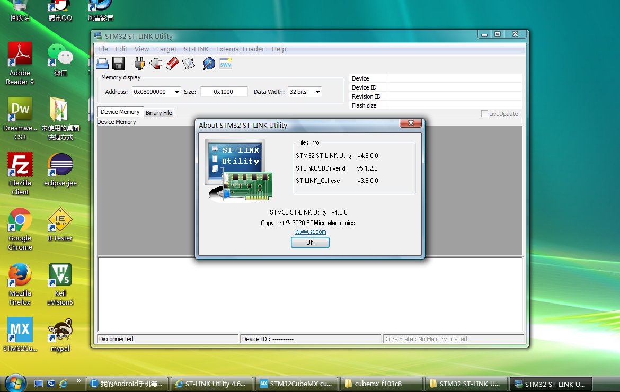
Task: Open the 回收站 Recycle Bin icon
Action: coord(20,11)
